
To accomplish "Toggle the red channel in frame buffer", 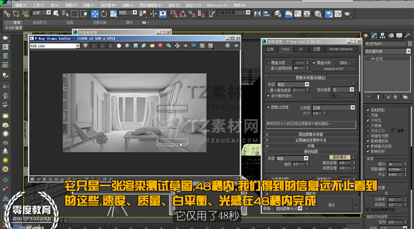I will pyautogui.click(x=94, y=46).
